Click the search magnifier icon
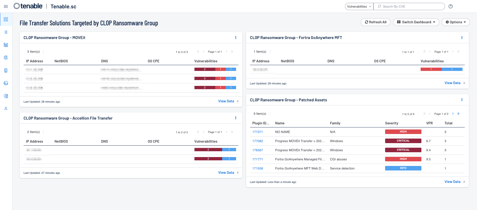Viewport: 477px width, 210px height. click(x=380, y=6)
